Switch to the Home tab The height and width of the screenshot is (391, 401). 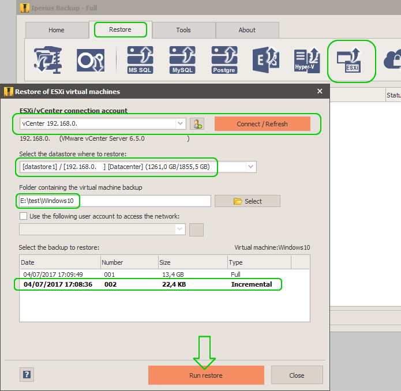click(57, 30)
